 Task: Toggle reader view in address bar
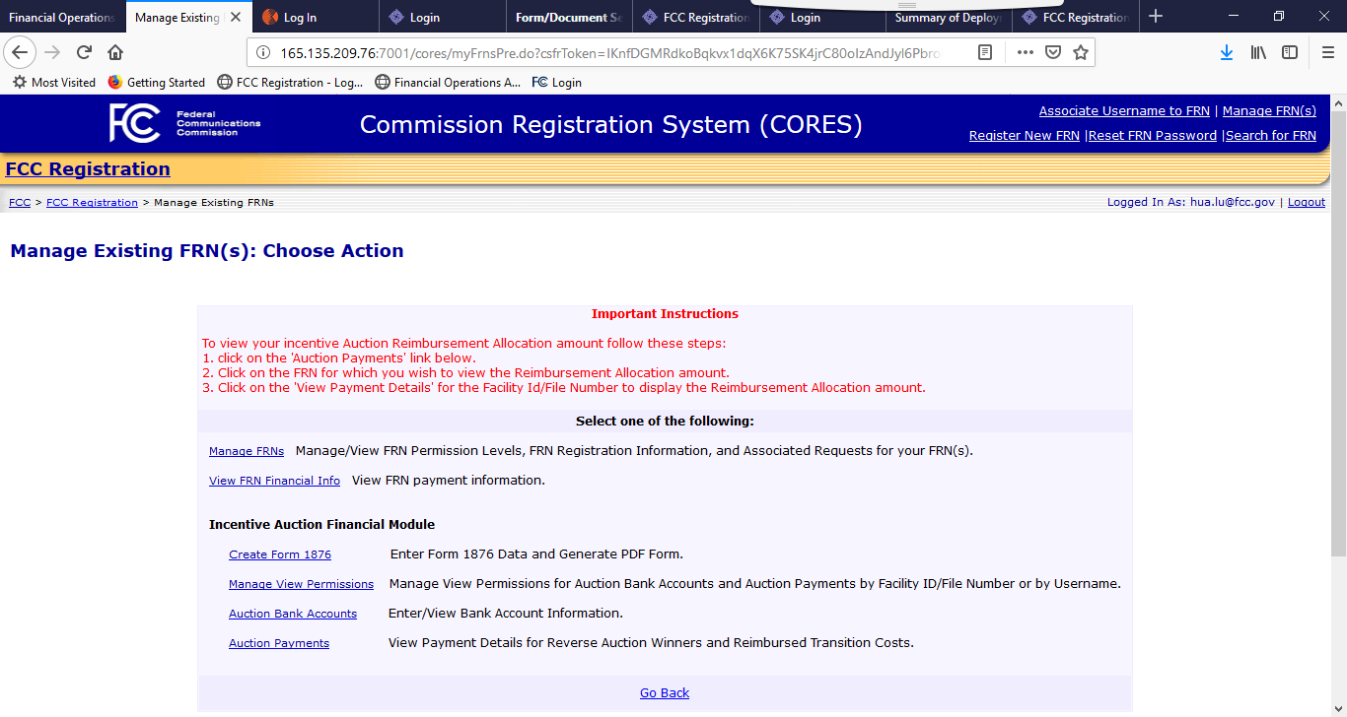(984, 52)
